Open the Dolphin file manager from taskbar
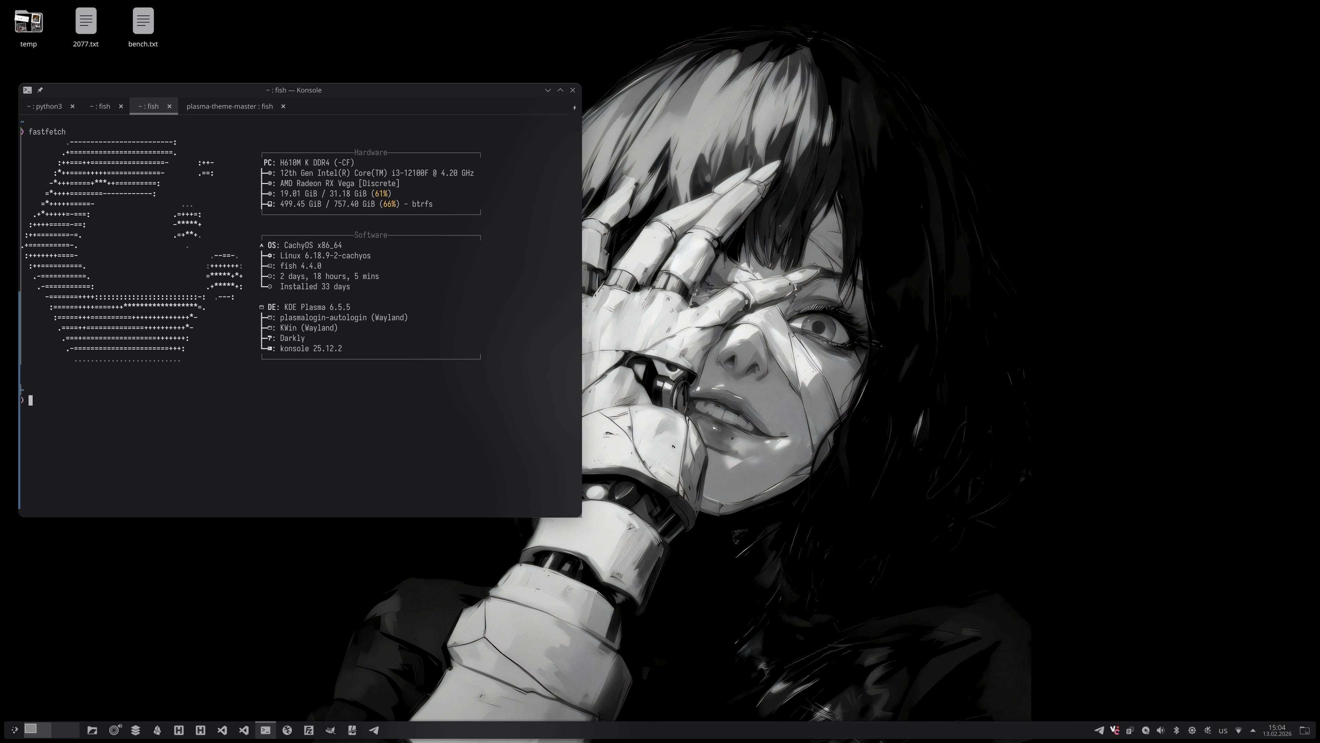 (92, 730)
